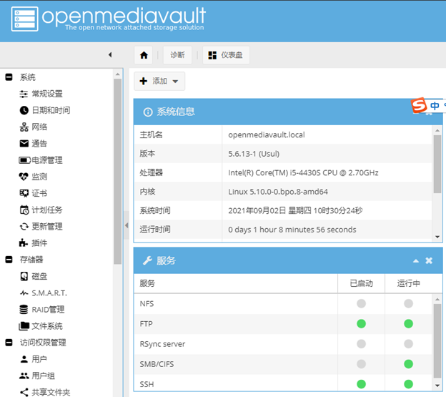This screenshot has width=446, height=397.
Task: Click the 共享文件夹 share icon
Action: click(x=24, y=392)
